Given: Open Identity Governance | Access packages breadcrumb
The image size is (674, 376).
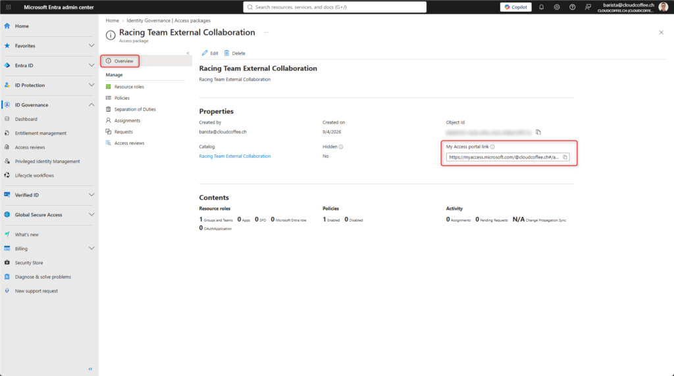Looking at the screenshot, I should pyautogui.click(x=168, y=20).
